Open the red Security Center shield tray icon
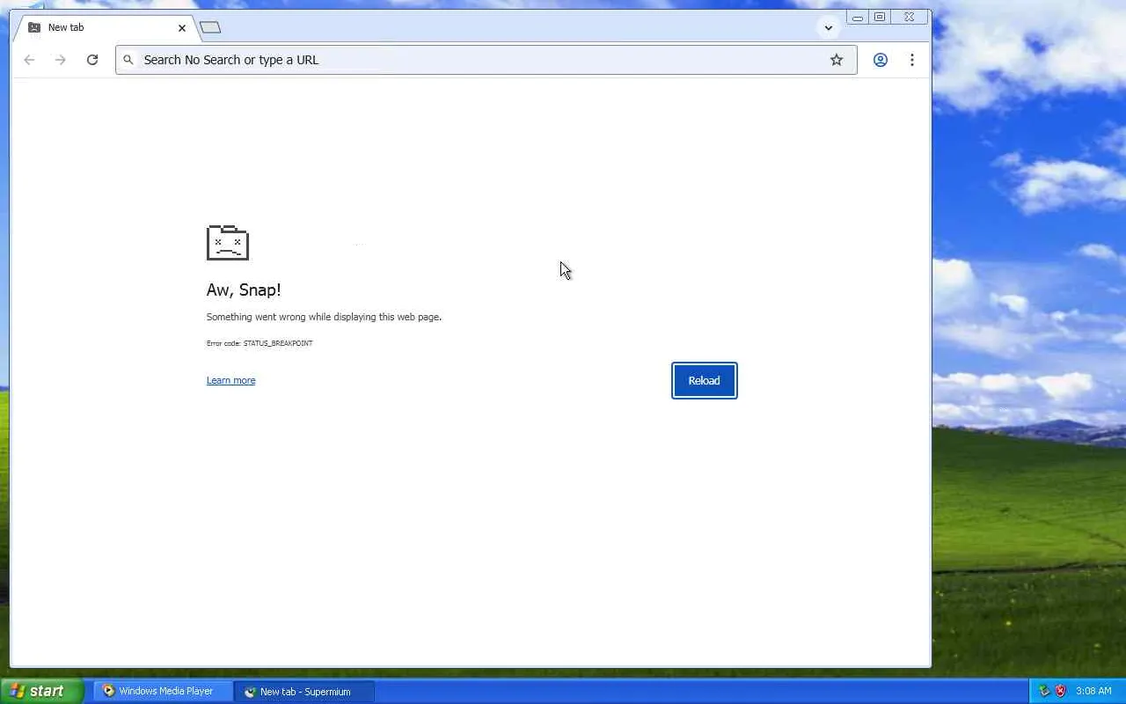 click(x=1060, y=692)
